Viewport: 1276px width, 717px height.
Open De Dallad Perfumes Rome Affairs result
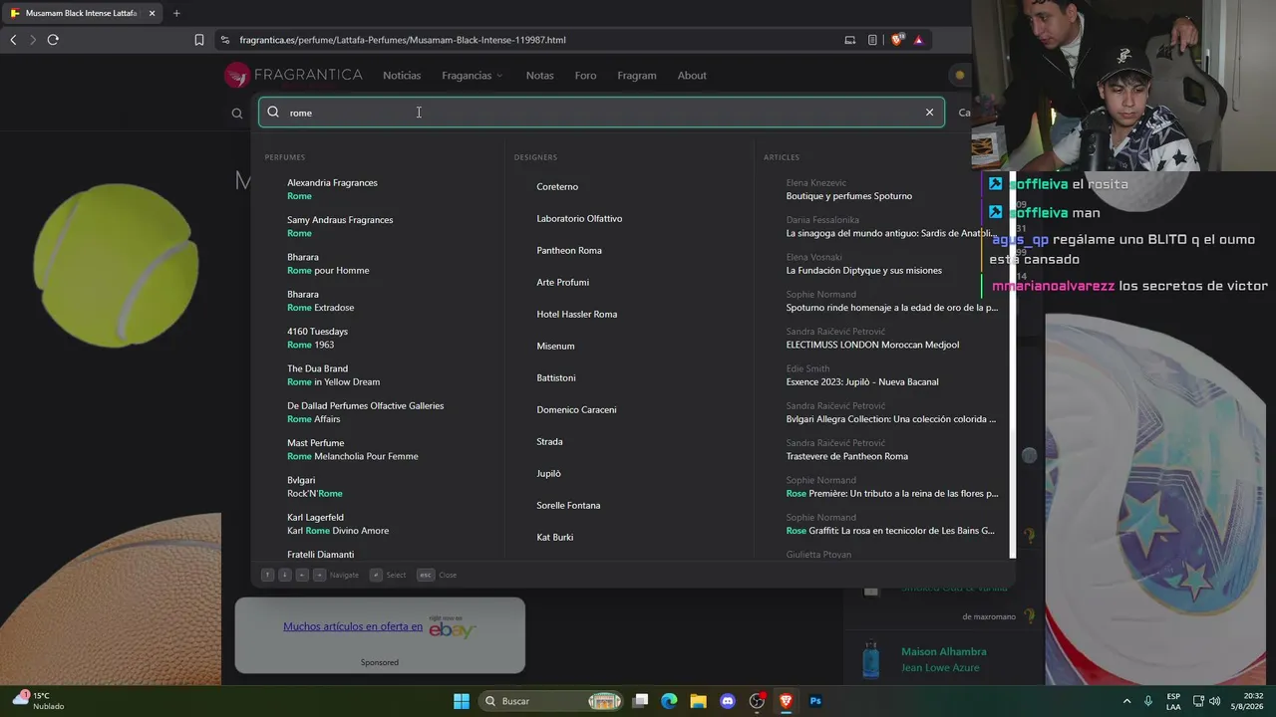tap(365, 412)
